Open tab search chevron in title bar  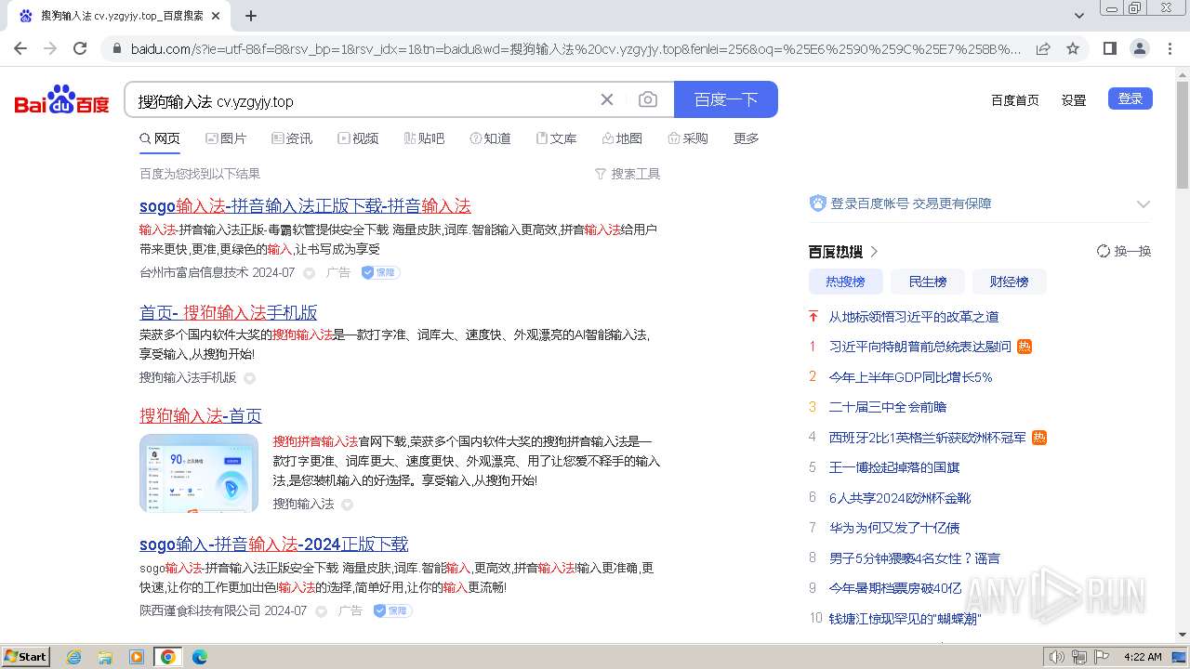point(1079,16)
